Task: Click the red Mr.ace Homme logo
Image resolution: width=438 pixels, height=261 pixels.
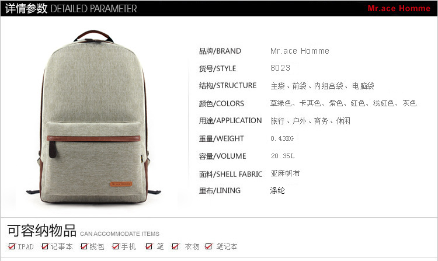Action: [399, 8]
